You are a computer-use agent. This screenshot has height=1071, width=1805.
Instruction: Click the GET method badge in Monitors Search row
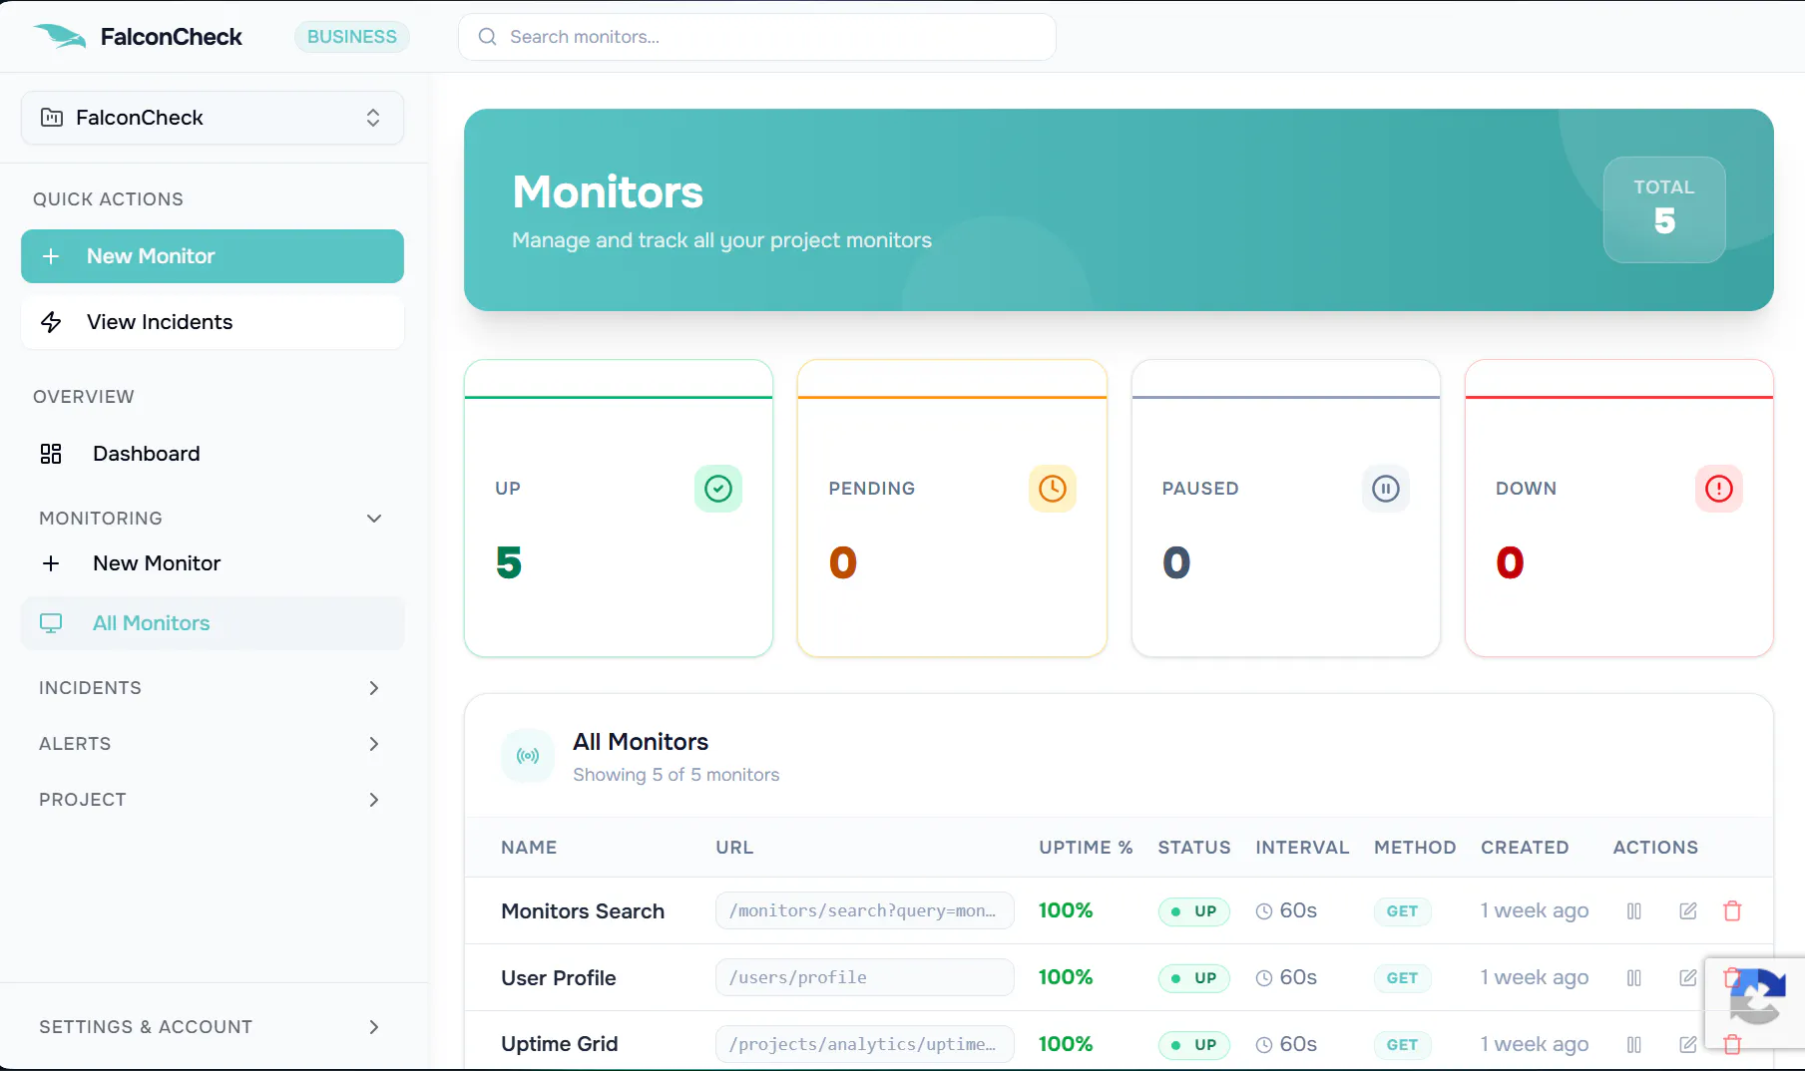pyautogui.click(x=1402, y=911)
